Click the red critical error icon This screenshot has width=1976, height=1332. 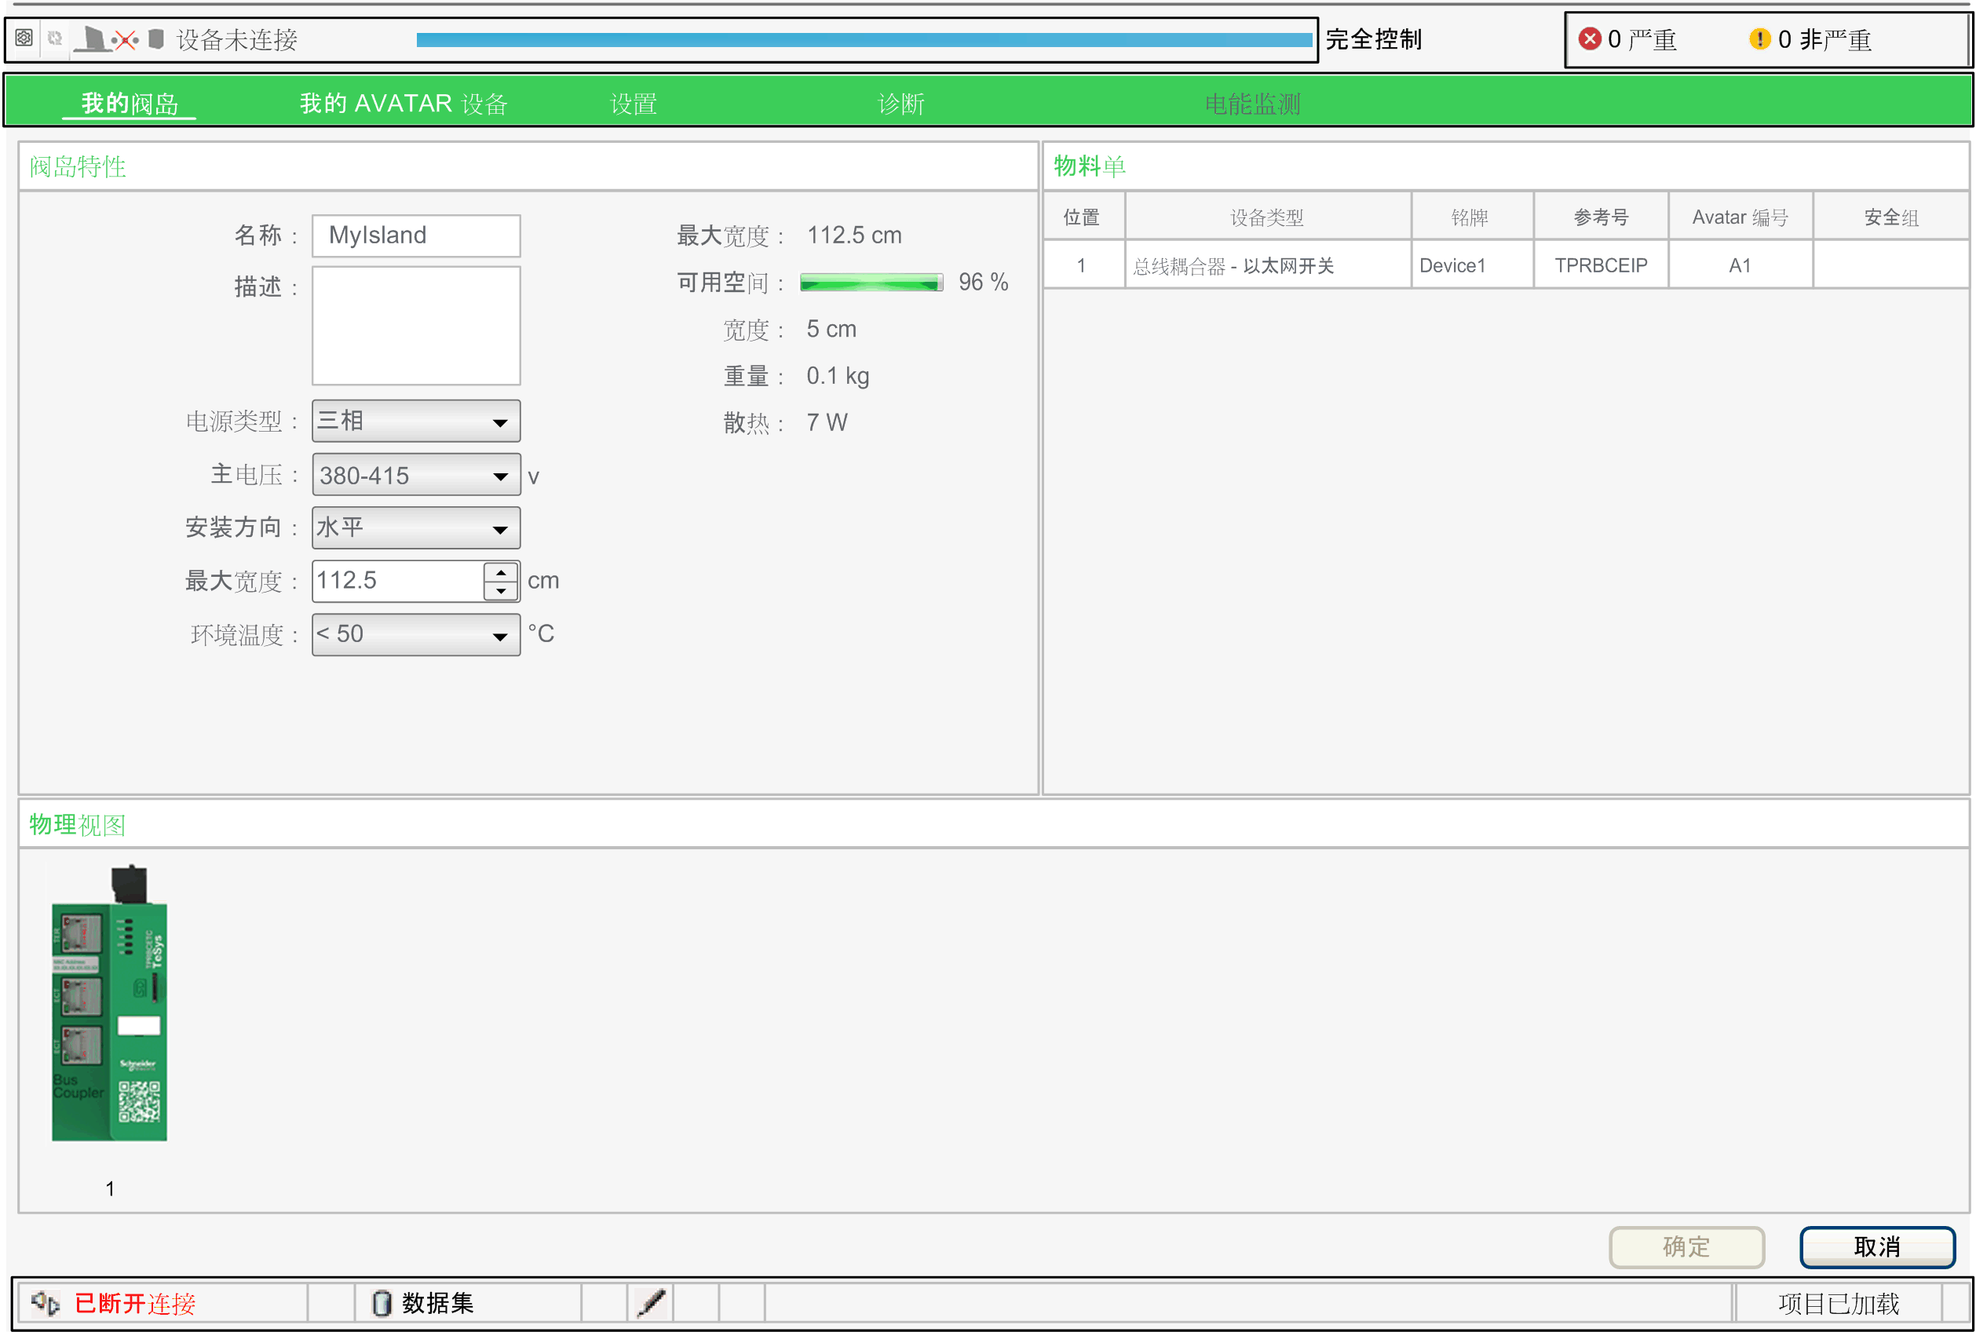pyautogui.click(x=1589, y=39)
